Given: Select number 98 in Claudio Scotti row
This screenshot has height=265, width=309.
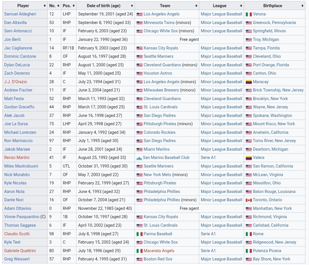Looking at the screenshot, I should [x=51, y=234].
